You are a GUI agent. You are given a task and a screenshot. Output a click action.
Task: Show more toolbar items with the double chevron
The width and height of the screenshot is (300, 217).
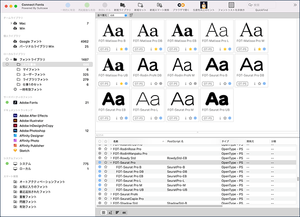point(295,5)
